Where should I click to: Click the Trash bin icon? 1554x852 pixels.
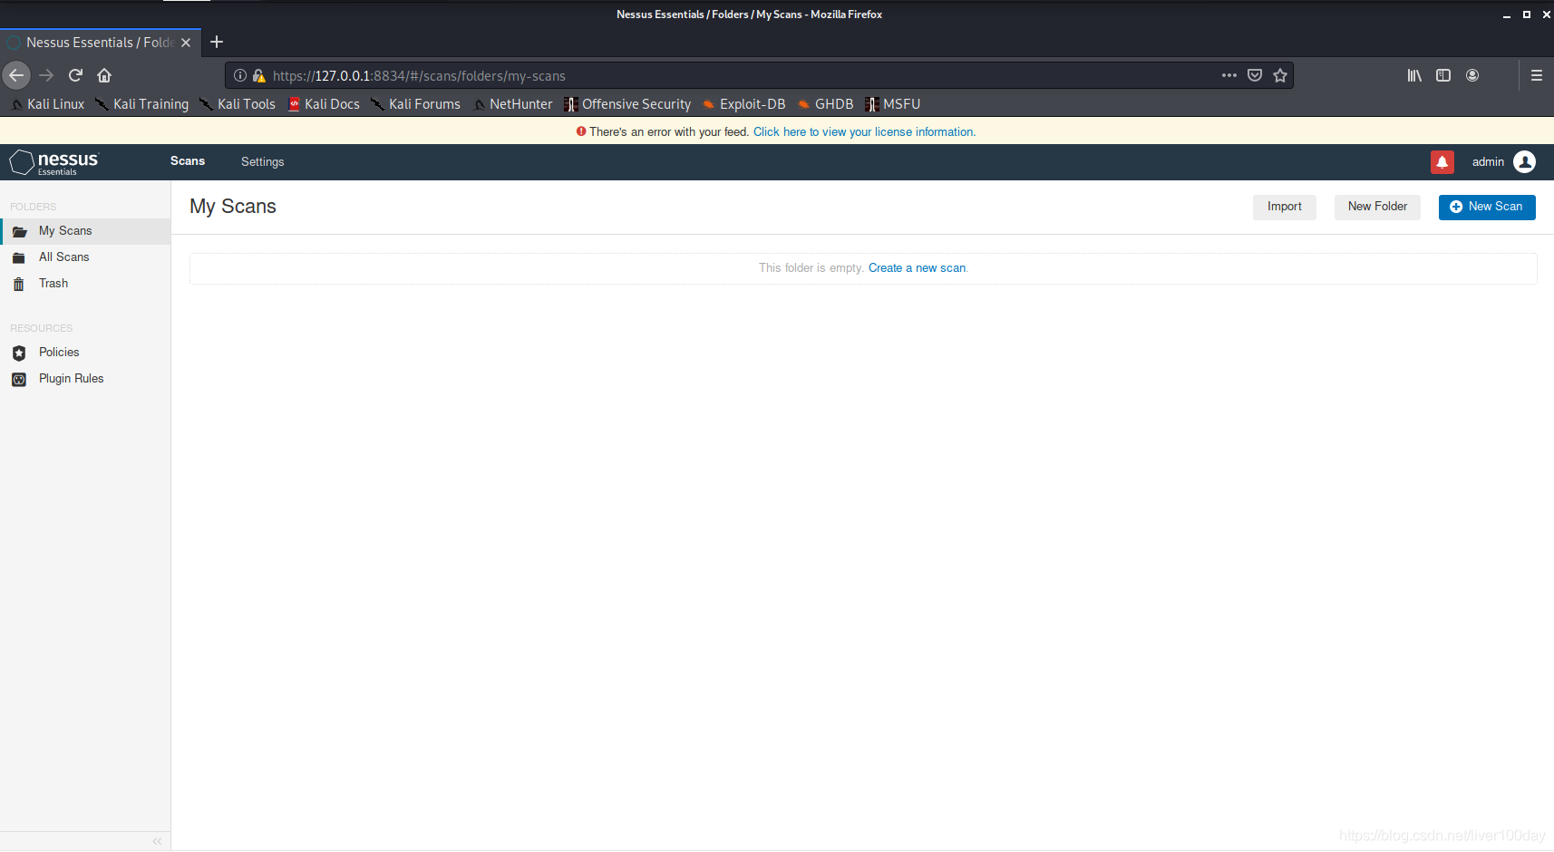pos(19,285)
